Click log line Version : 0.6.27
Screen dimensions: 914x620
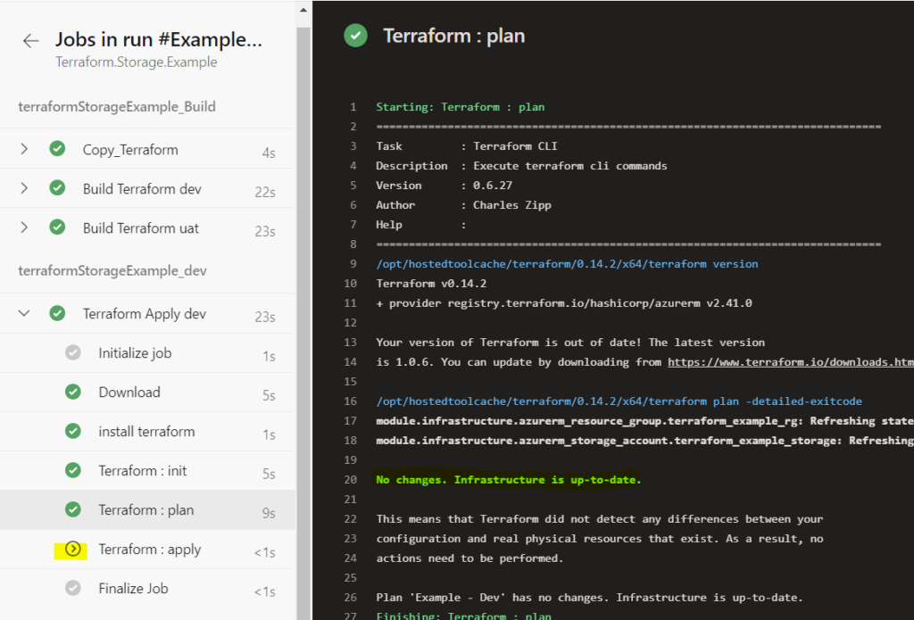tap(444, 186)
